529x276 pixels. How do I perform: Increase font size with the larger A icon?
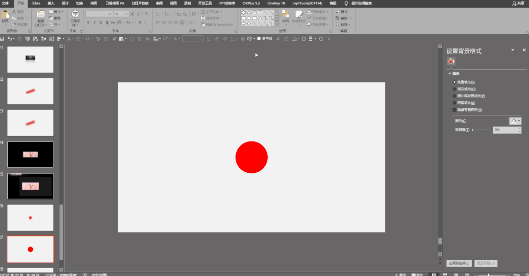click(132, 14)
